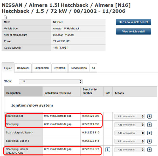The image size is (158, 156).
Task: Click the Designation column header
Action: 23,91
